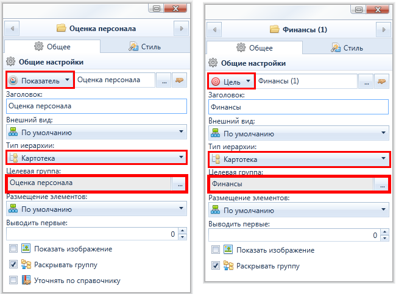The image size is (396, 294).
Task: Switch to Стиль tab in Оценка персонала panel
Action: [145, 47]
